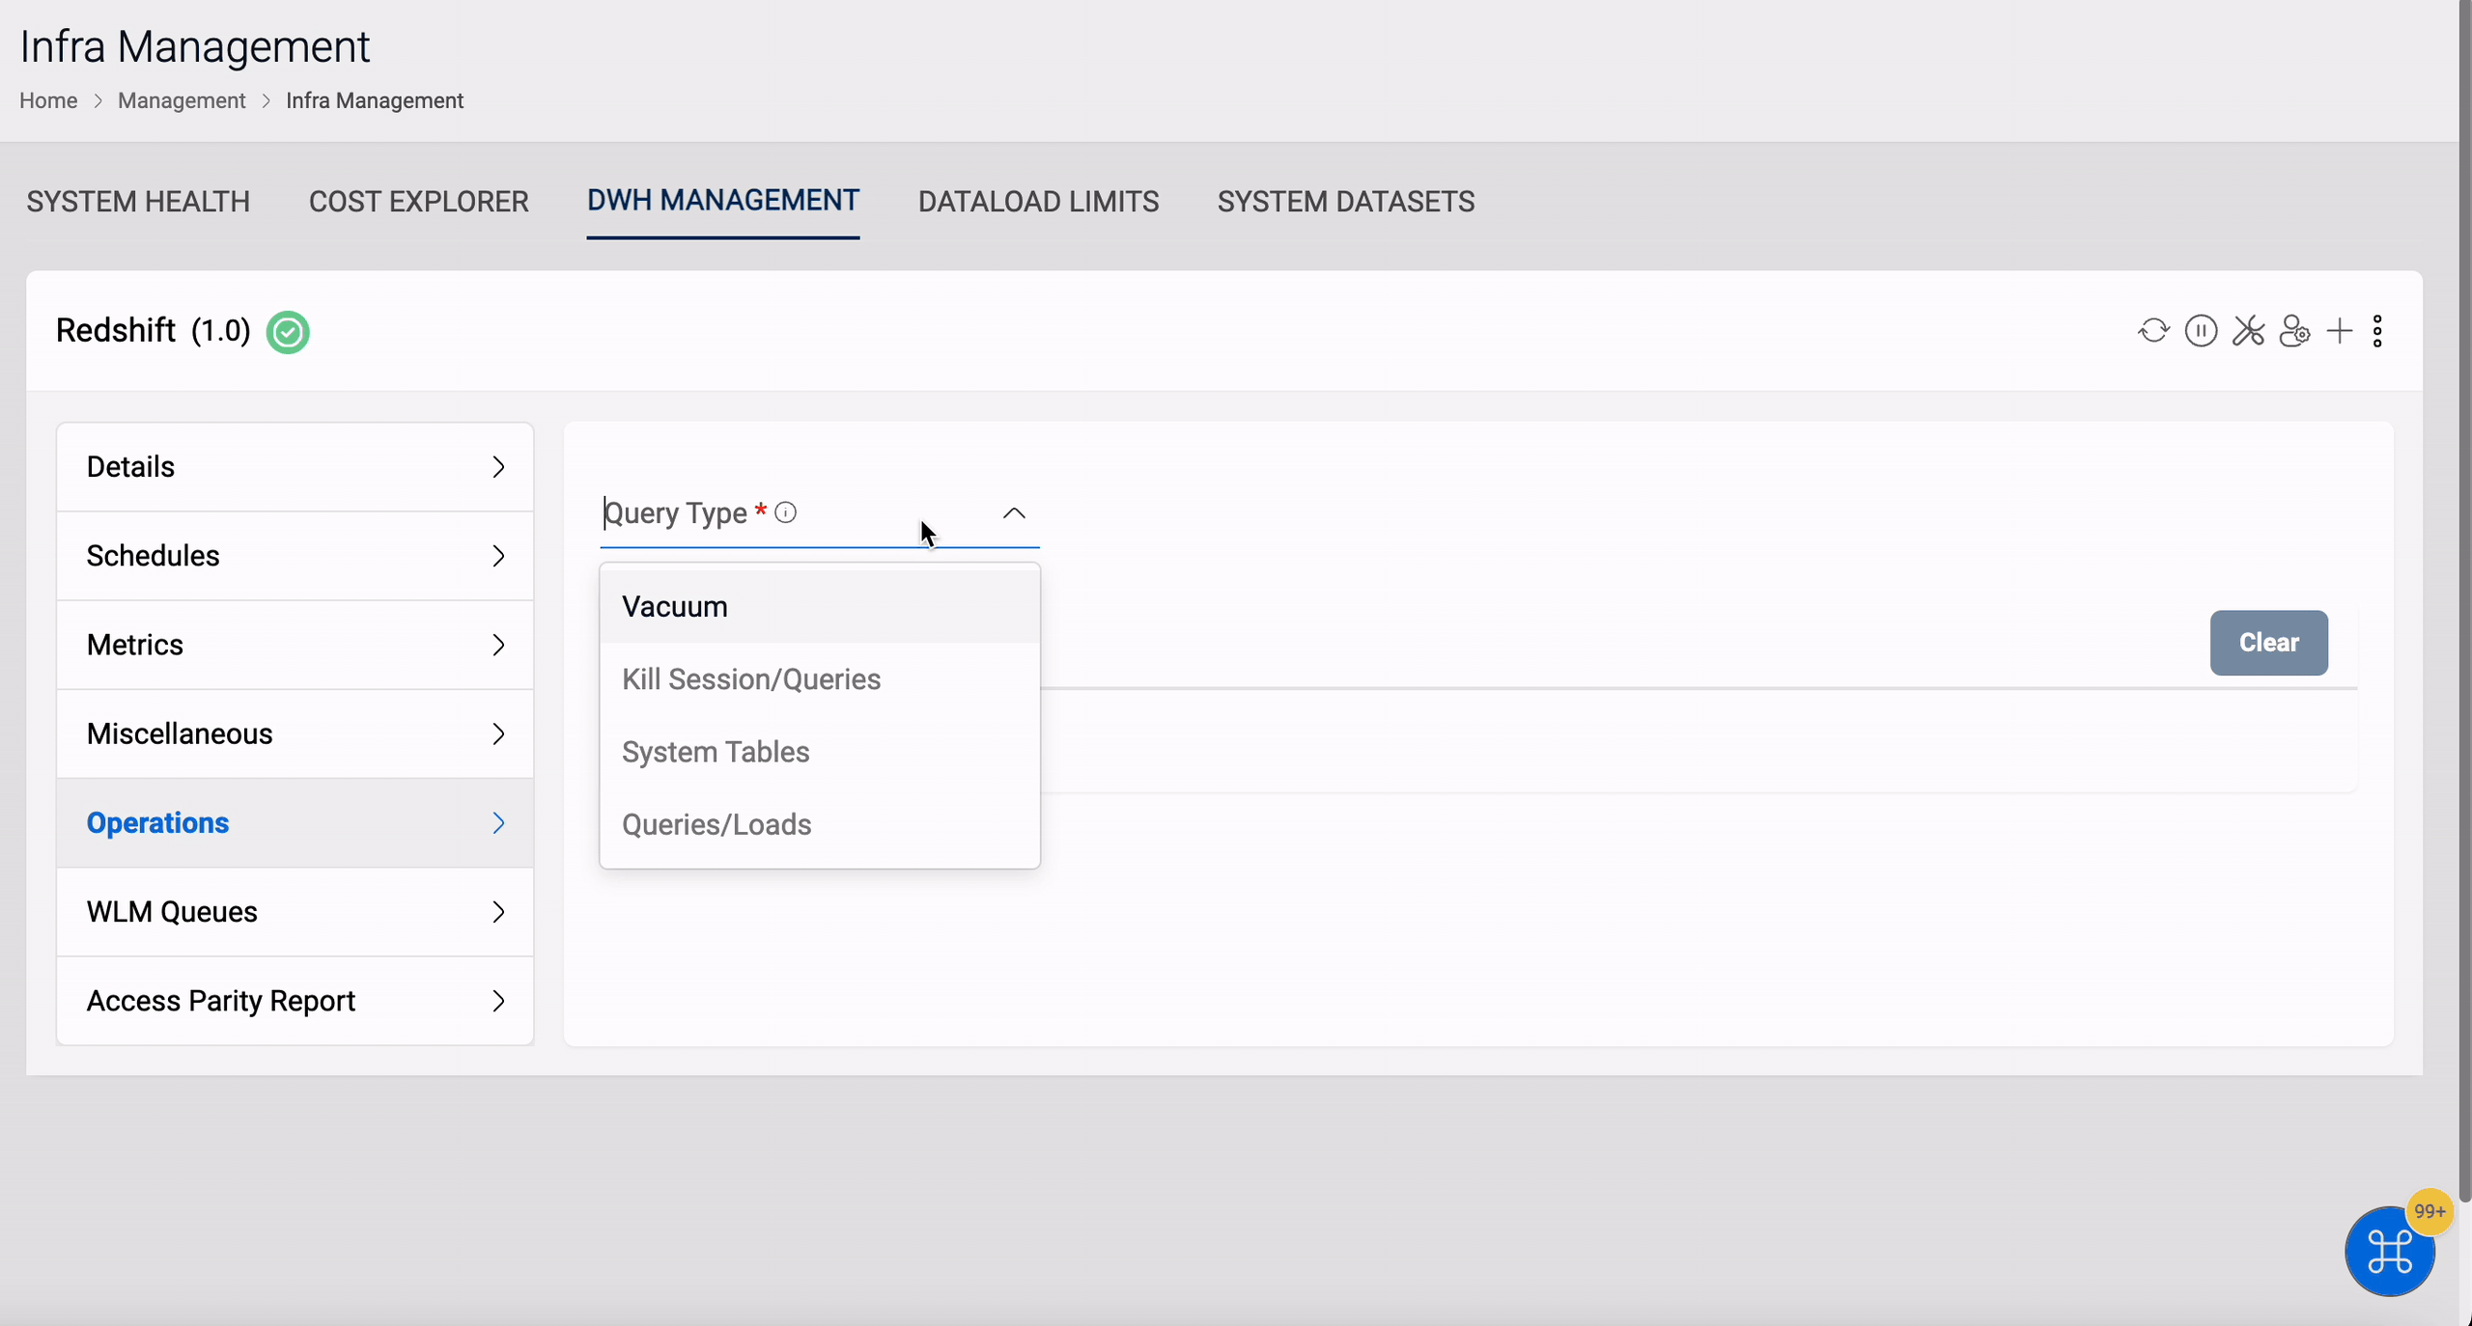This screenshot has width=2472, height=1326.
Task: Expand the Access Parity Report chevron
Action: pyautogui.click(x=498, y=1001)
